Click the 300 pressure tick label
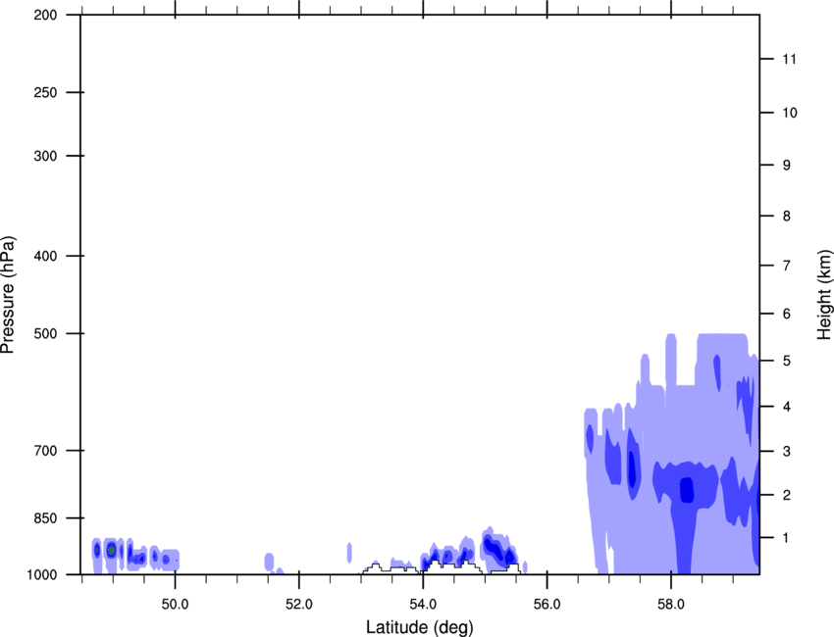834x637 pixels. pyautogui.click(x=45, y=156)
